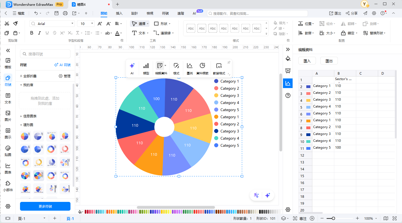
Task: Open the 數據格式 icon in chart toolbar
Action: (x=219, y=66)
